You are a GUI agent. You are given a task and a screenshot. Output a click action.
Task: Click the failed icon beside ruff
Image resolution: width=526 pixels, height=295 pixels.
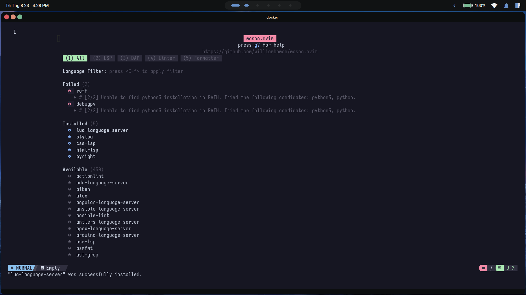click(x=70, y=91)
